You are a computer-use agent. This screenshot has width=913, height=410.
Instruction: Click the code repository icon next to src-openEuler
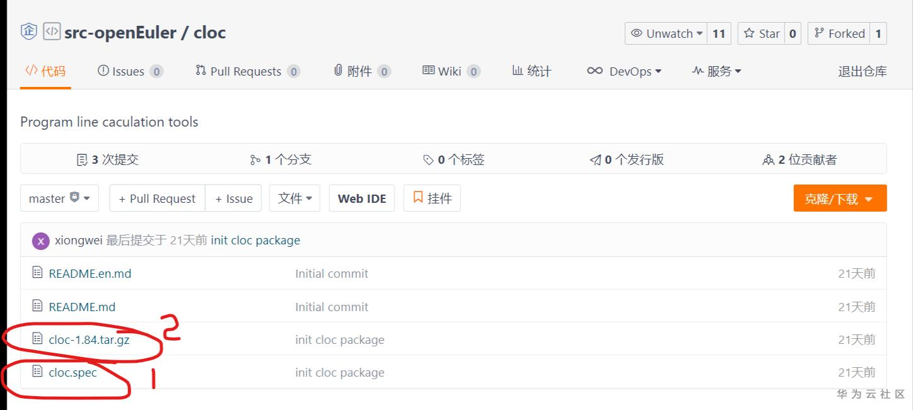[x=51, y=30]
